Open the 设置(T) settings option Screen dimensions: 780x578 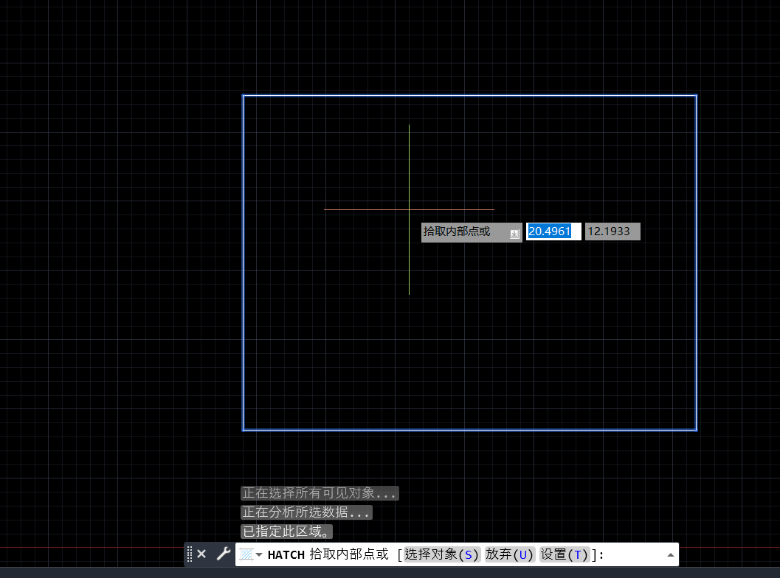(x=565, y=554)
